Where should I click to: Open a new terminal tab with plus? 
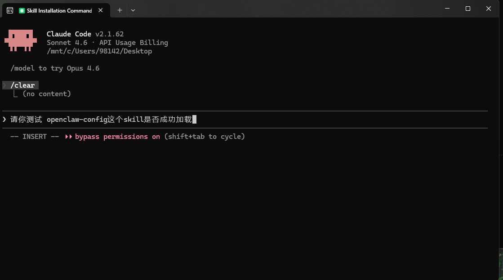(x=120, y=10)
